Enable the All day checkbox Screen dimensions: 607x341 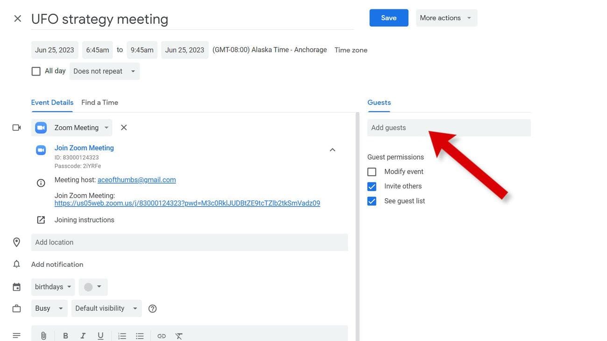36,71
